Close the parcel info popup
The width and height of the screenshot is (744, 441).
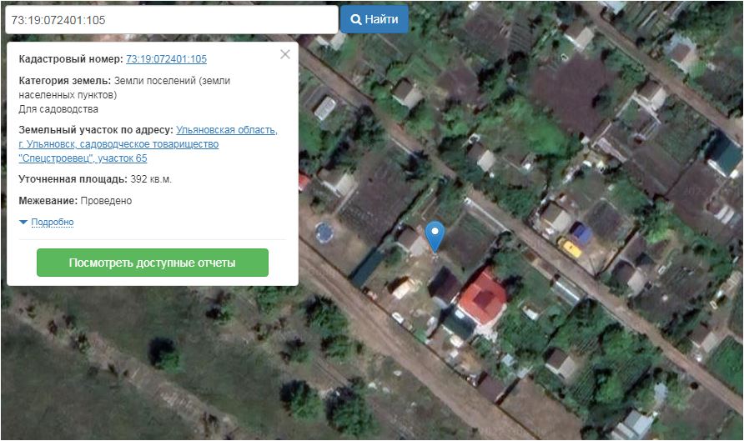coord(285,54)
